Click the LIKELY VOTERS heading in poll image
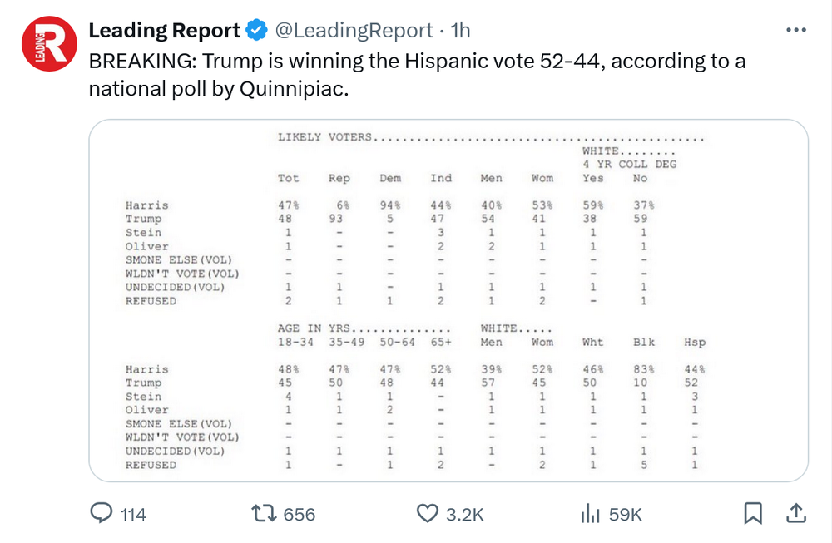Viewport: 832px width, 543px height. tap(324, 137)
